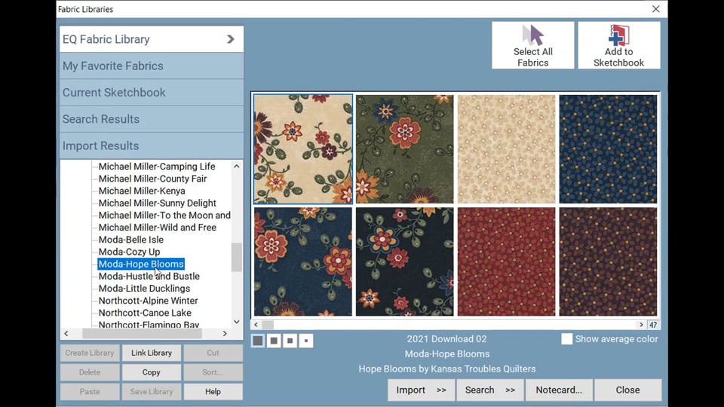Viewport: 724px width, 407px height.
Task: Select Moda-Cozy Up library
Action: point(129,252)
